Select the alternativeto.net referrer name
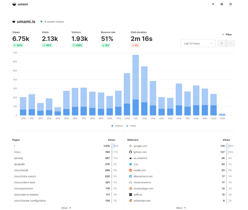248x210 pixels. click(x=143, y=176)
